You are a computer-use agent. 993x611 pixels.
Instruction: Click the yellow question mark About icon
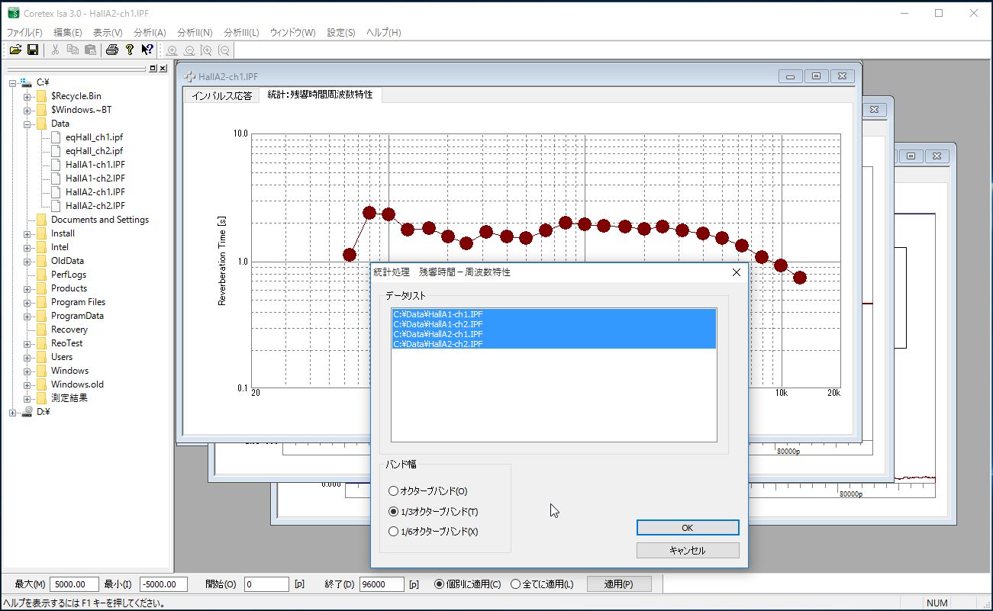click(x=130, y=50)
